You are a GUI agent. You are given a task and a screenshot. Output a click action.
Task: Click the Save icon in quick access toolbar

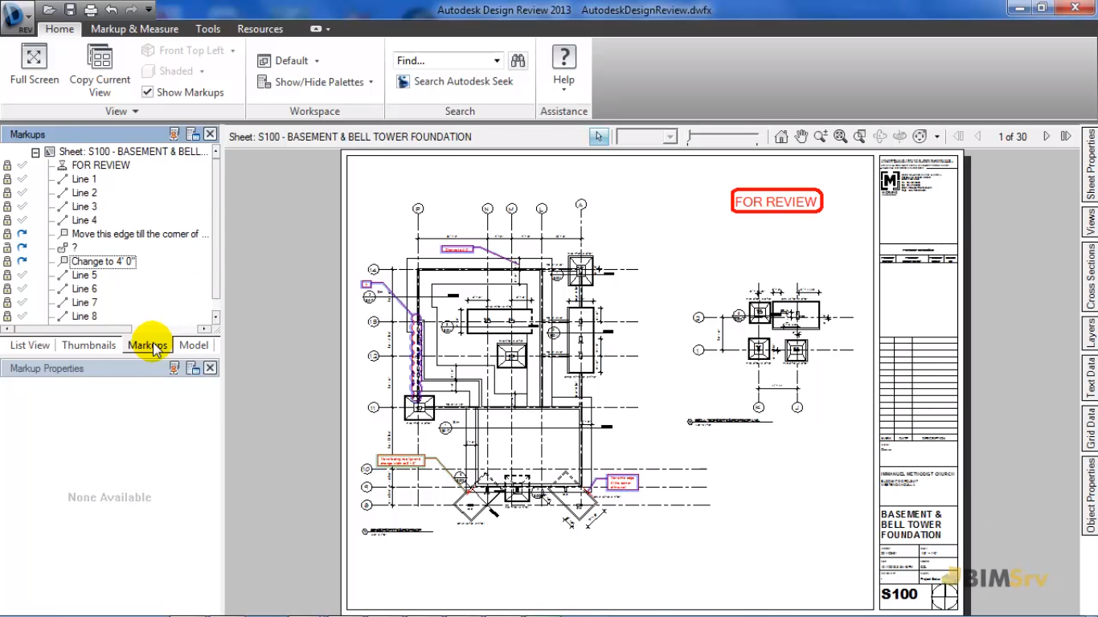(x=70, y=10)
